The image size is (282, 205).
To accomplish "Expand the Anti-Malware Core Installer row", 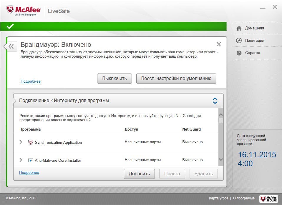I will tap(21, 160).
